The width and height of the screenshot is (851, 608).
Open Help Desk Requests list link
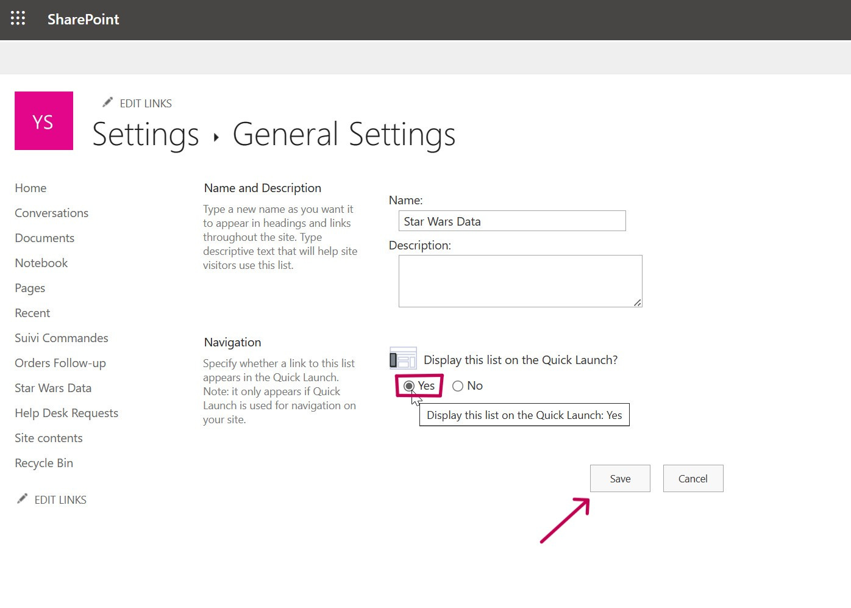pos(66,413)
